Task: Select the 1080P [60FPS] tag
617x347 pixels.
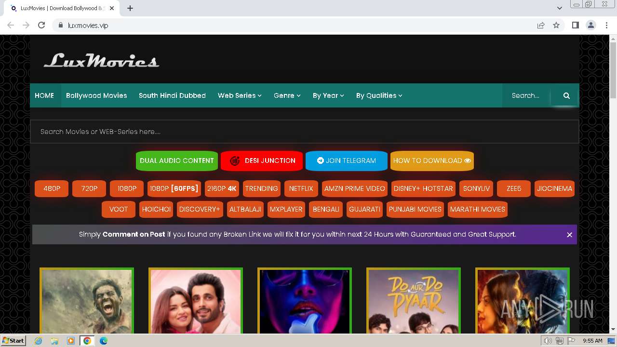Action: pos(174,188)
